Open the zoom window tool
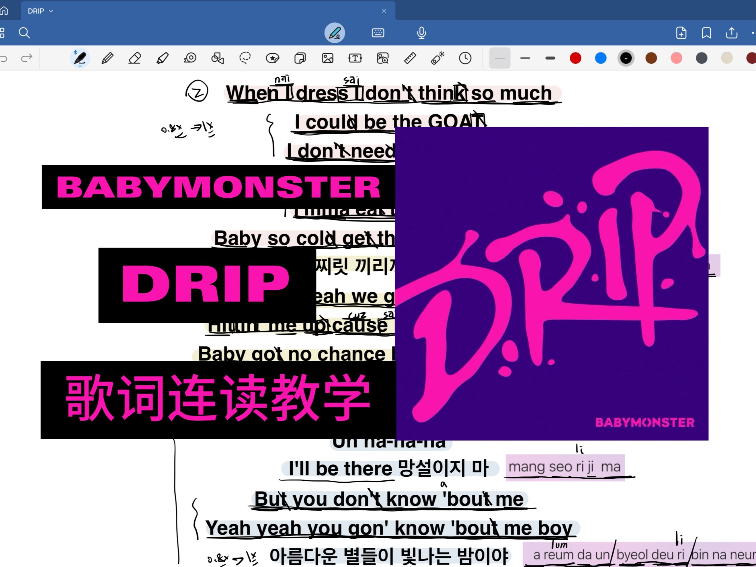This screenshot has height=567, width=756. [382, 58]
